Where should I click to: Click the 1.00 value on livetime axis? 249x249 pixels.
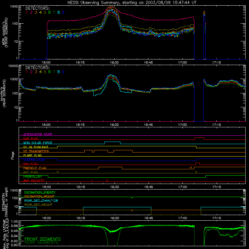(x=14, y=222)
